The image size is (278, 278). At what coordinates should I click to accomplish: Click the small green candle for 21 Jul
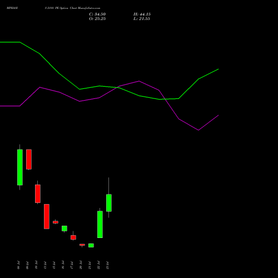point(91,245)
